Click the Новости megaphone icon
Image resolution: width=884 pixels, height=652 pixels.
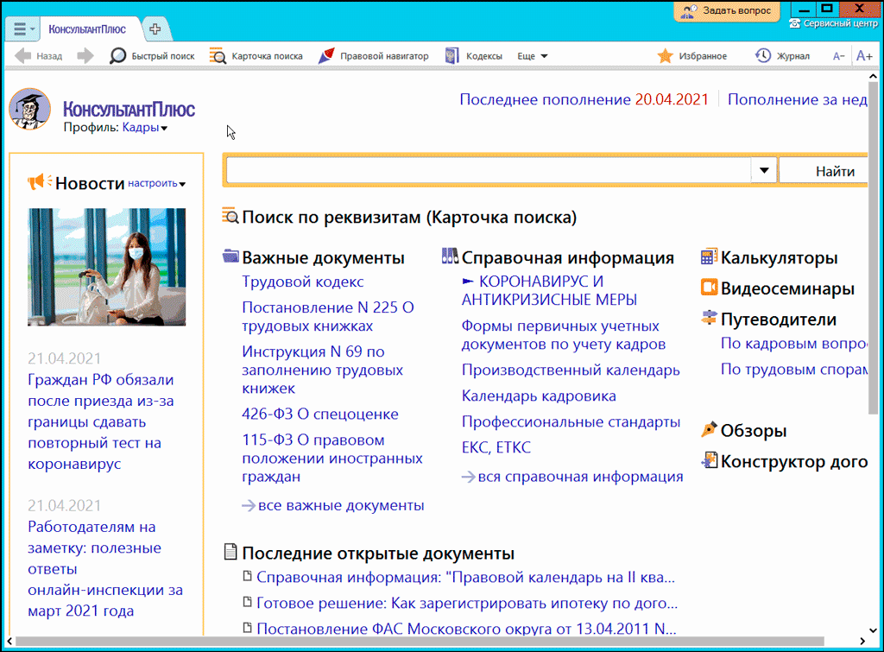pyautogui.click(x=40, y=181)
